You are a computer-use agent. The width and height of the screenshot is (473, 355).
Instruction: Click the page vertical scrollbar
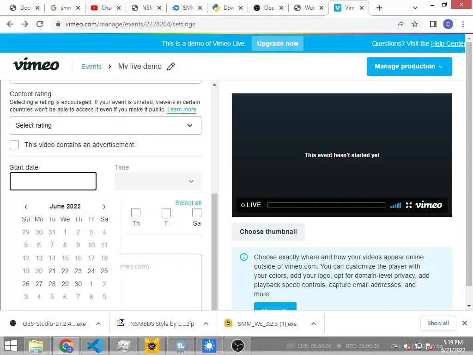469,163
